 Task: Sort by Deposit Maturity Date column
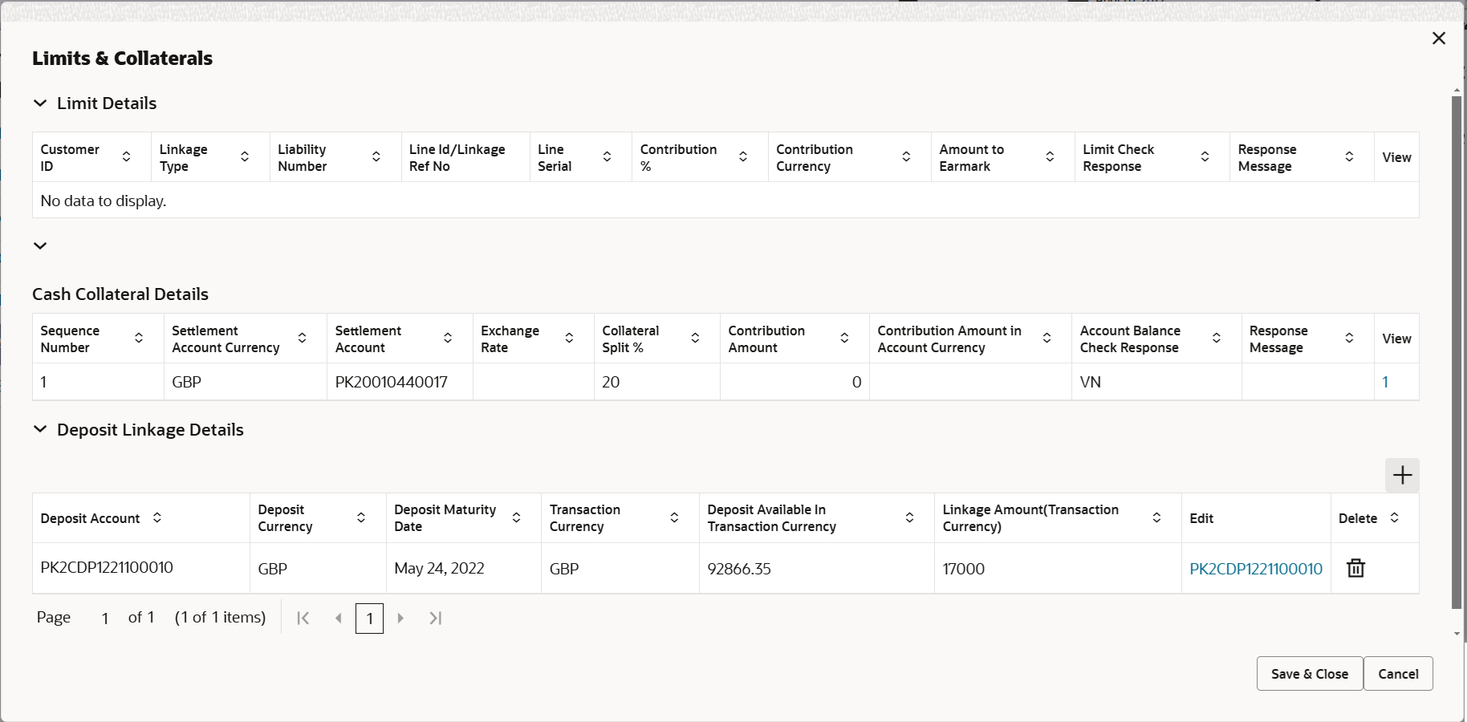pos(516,517)
